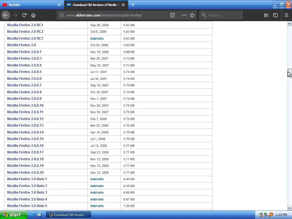Open Mozilla Firefox 3.0 Beta 2 link
The height and width of the screenshot is (219, 292).
coord(27,186)
